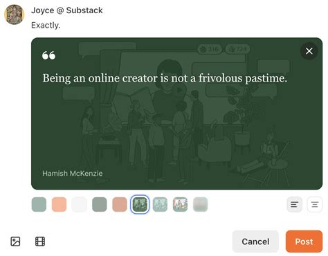Click the add image icon
328x256 pixels.
[x=15, y=241]
